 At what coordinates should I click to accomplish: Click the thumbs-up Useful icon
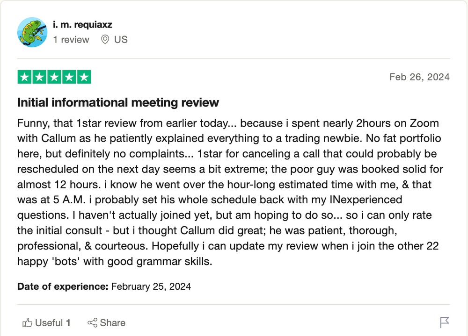(28, 322)
